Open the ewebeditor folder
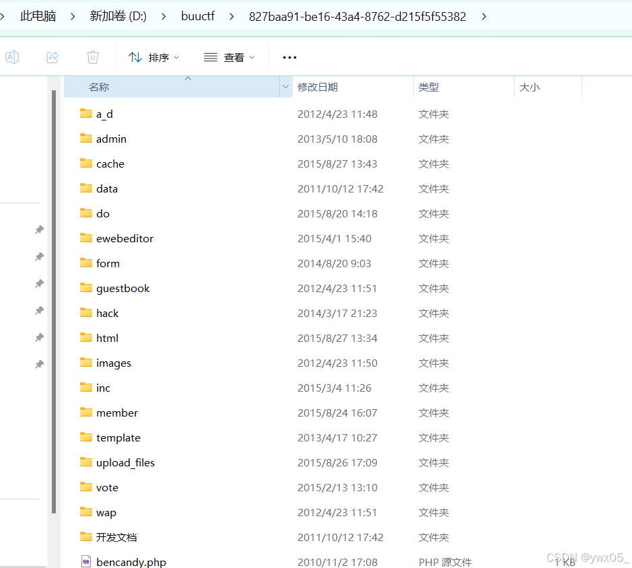 point(125,238)
